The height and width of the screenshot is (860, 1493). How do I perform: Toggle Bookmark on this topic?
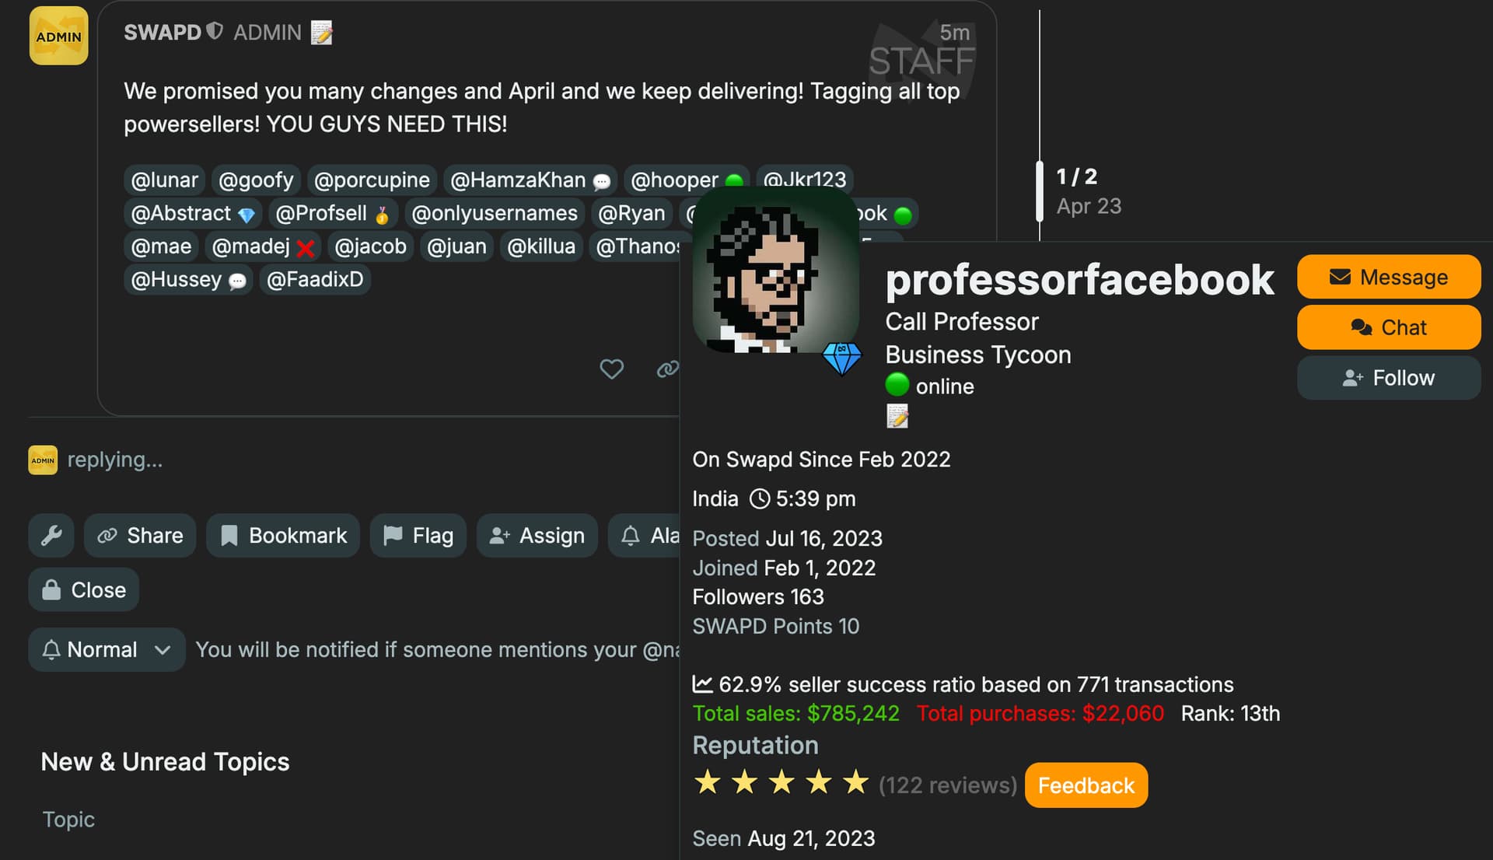coord(283,535)
